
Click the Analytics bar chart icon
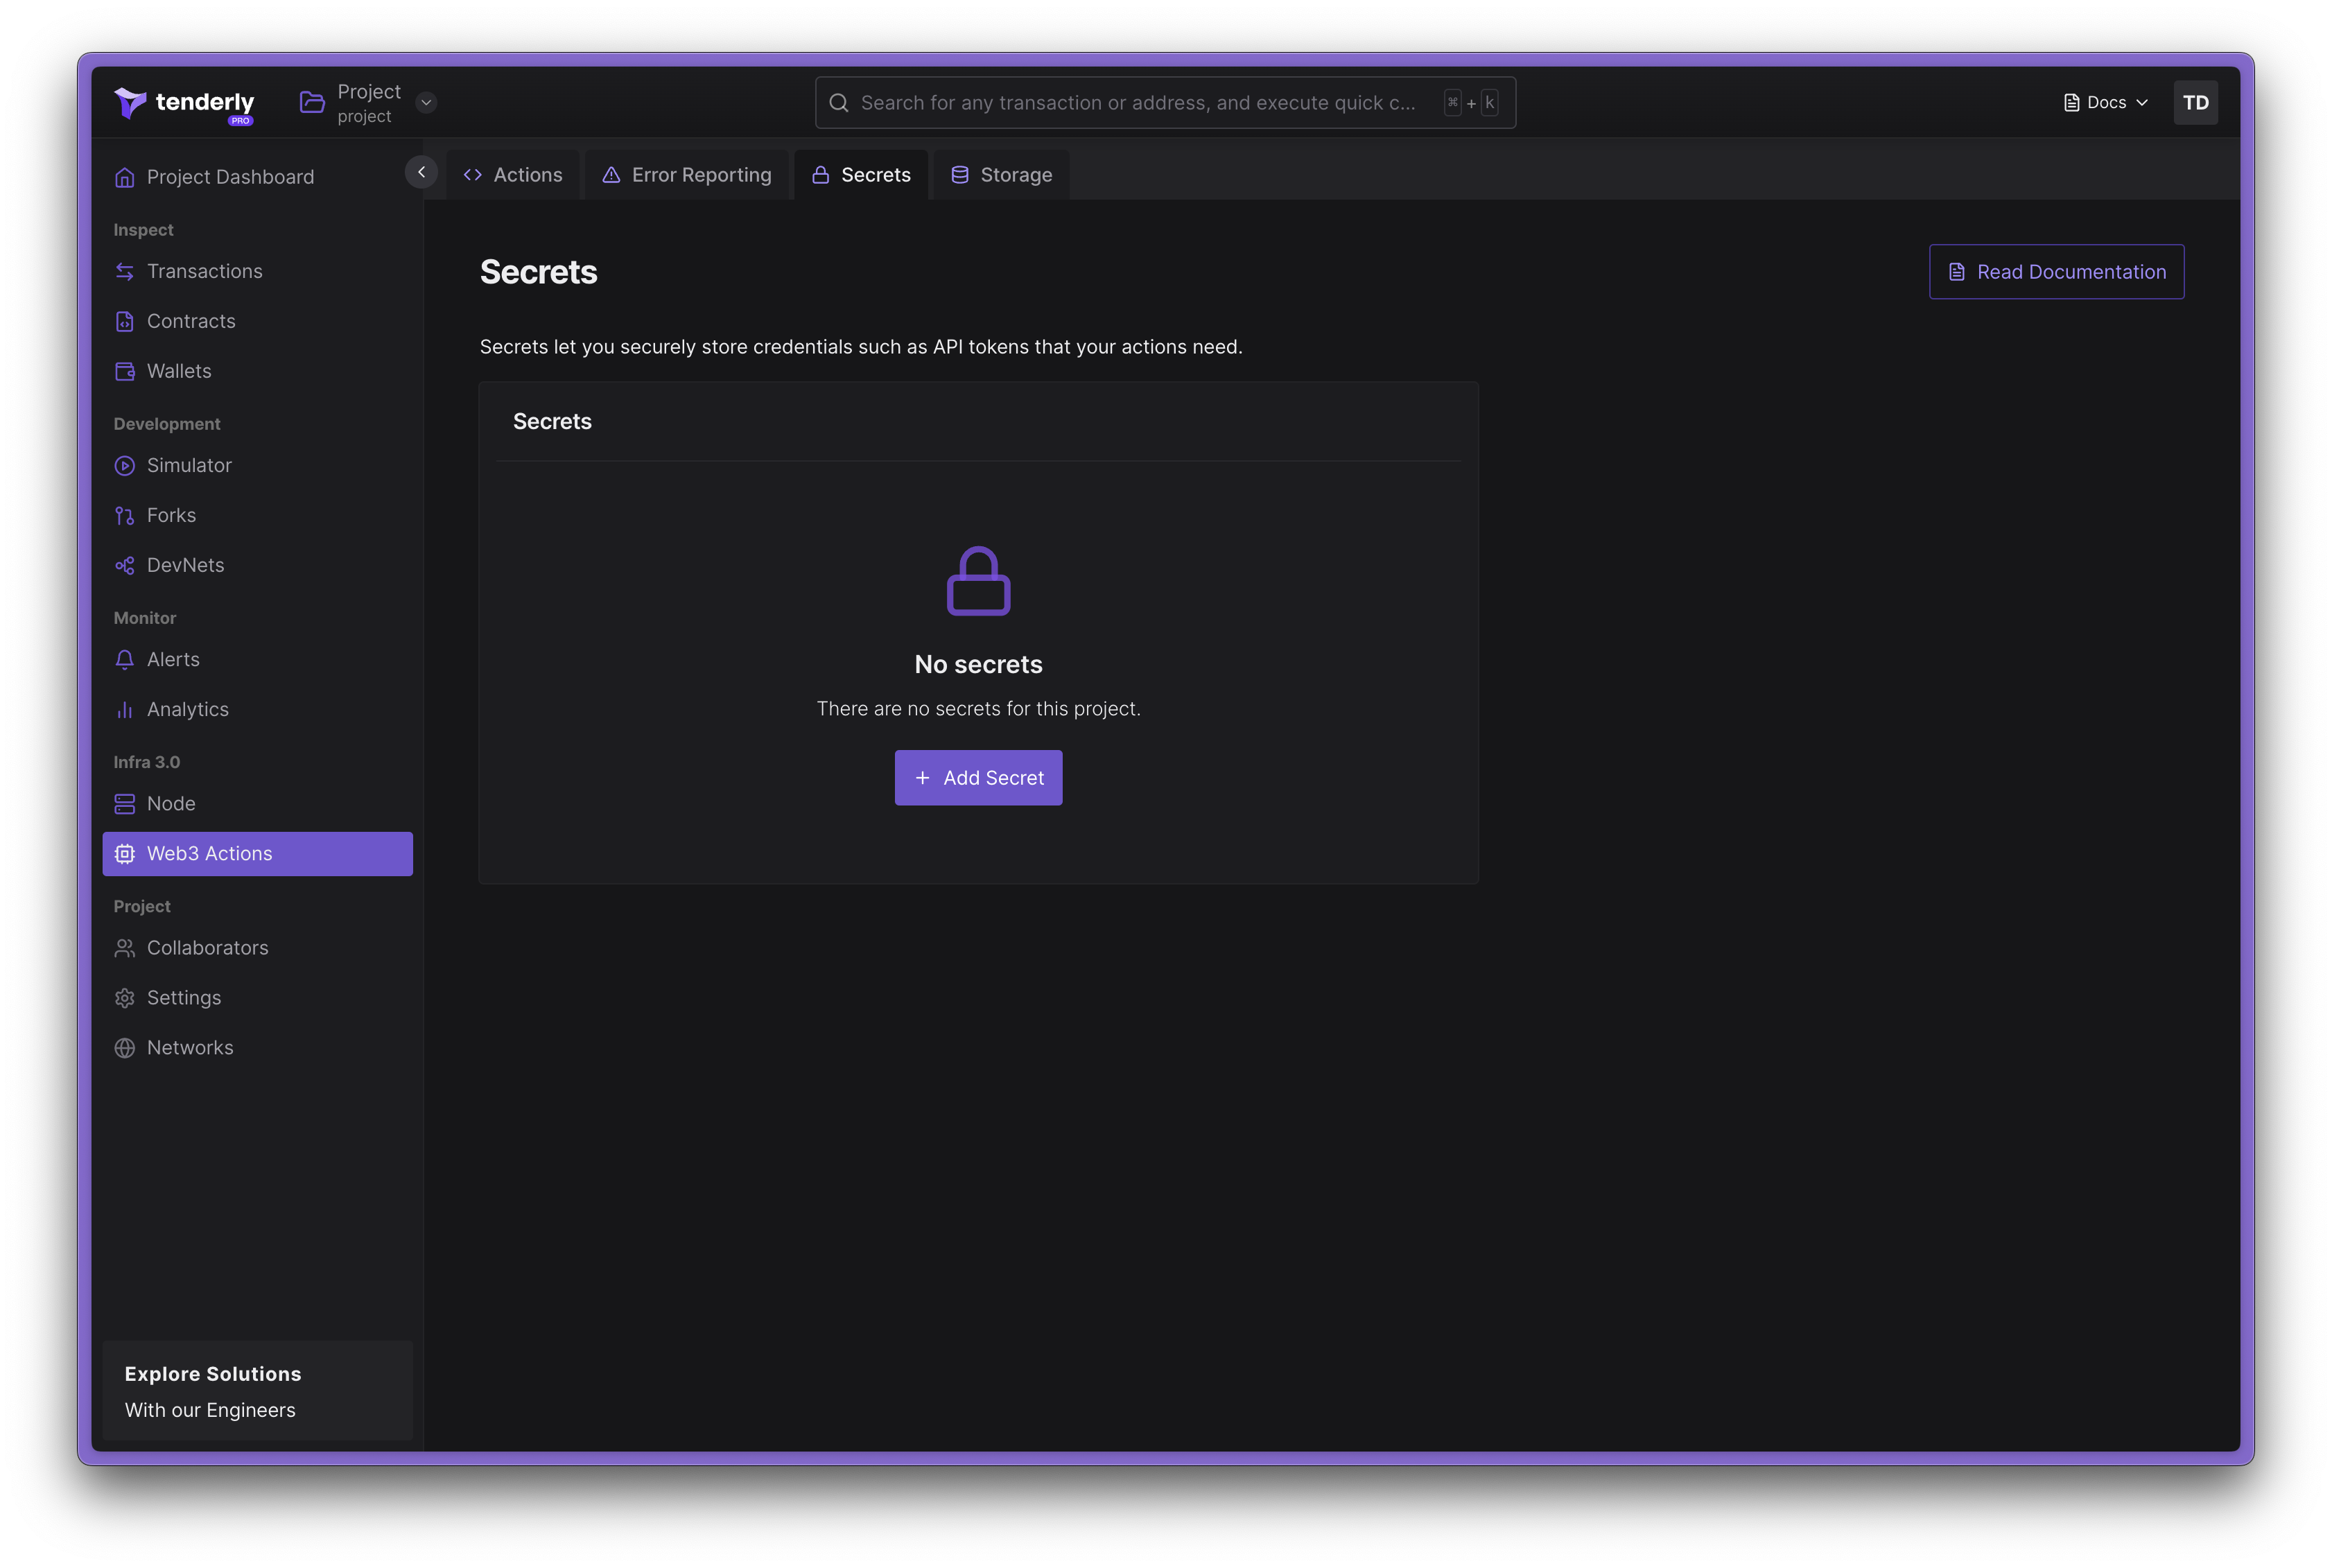coord(124,709)
